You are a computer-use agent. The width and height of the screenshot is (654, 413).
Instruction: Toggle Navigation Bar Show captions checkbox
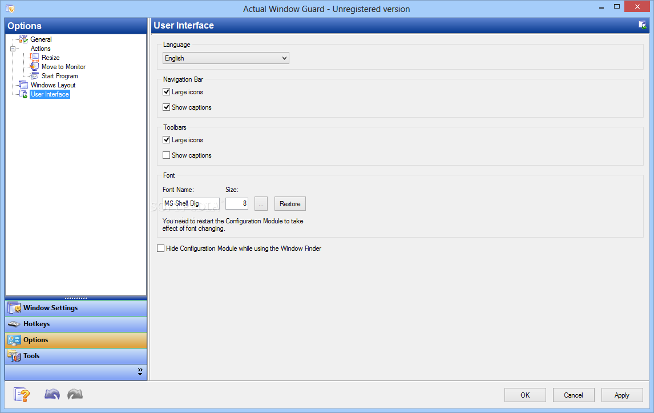tap(167, 107)
